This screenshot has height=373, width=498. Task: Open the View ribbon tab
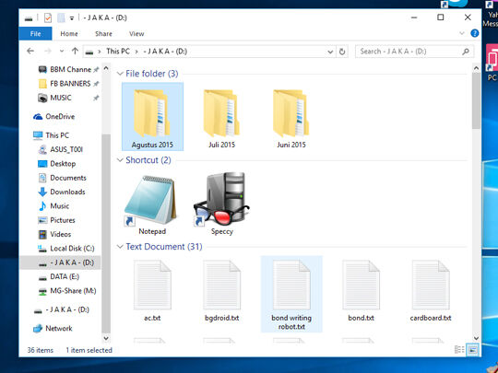click(x=136, y=34)
